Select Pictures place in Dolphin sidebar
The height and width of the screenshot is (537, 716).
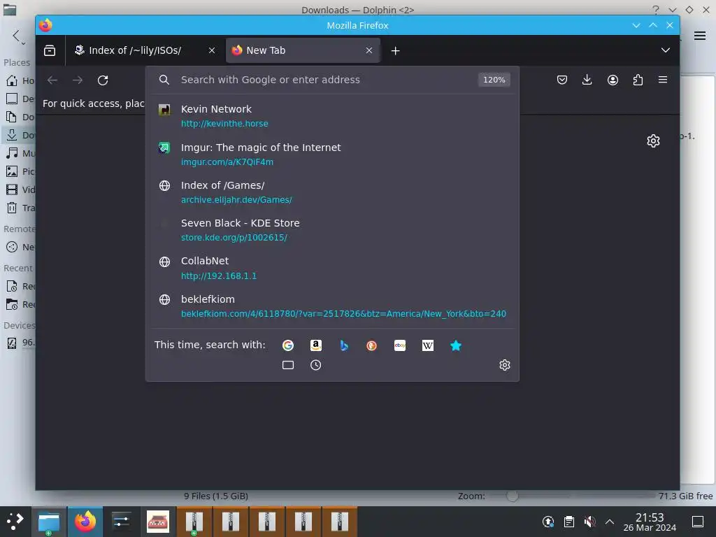19,171
